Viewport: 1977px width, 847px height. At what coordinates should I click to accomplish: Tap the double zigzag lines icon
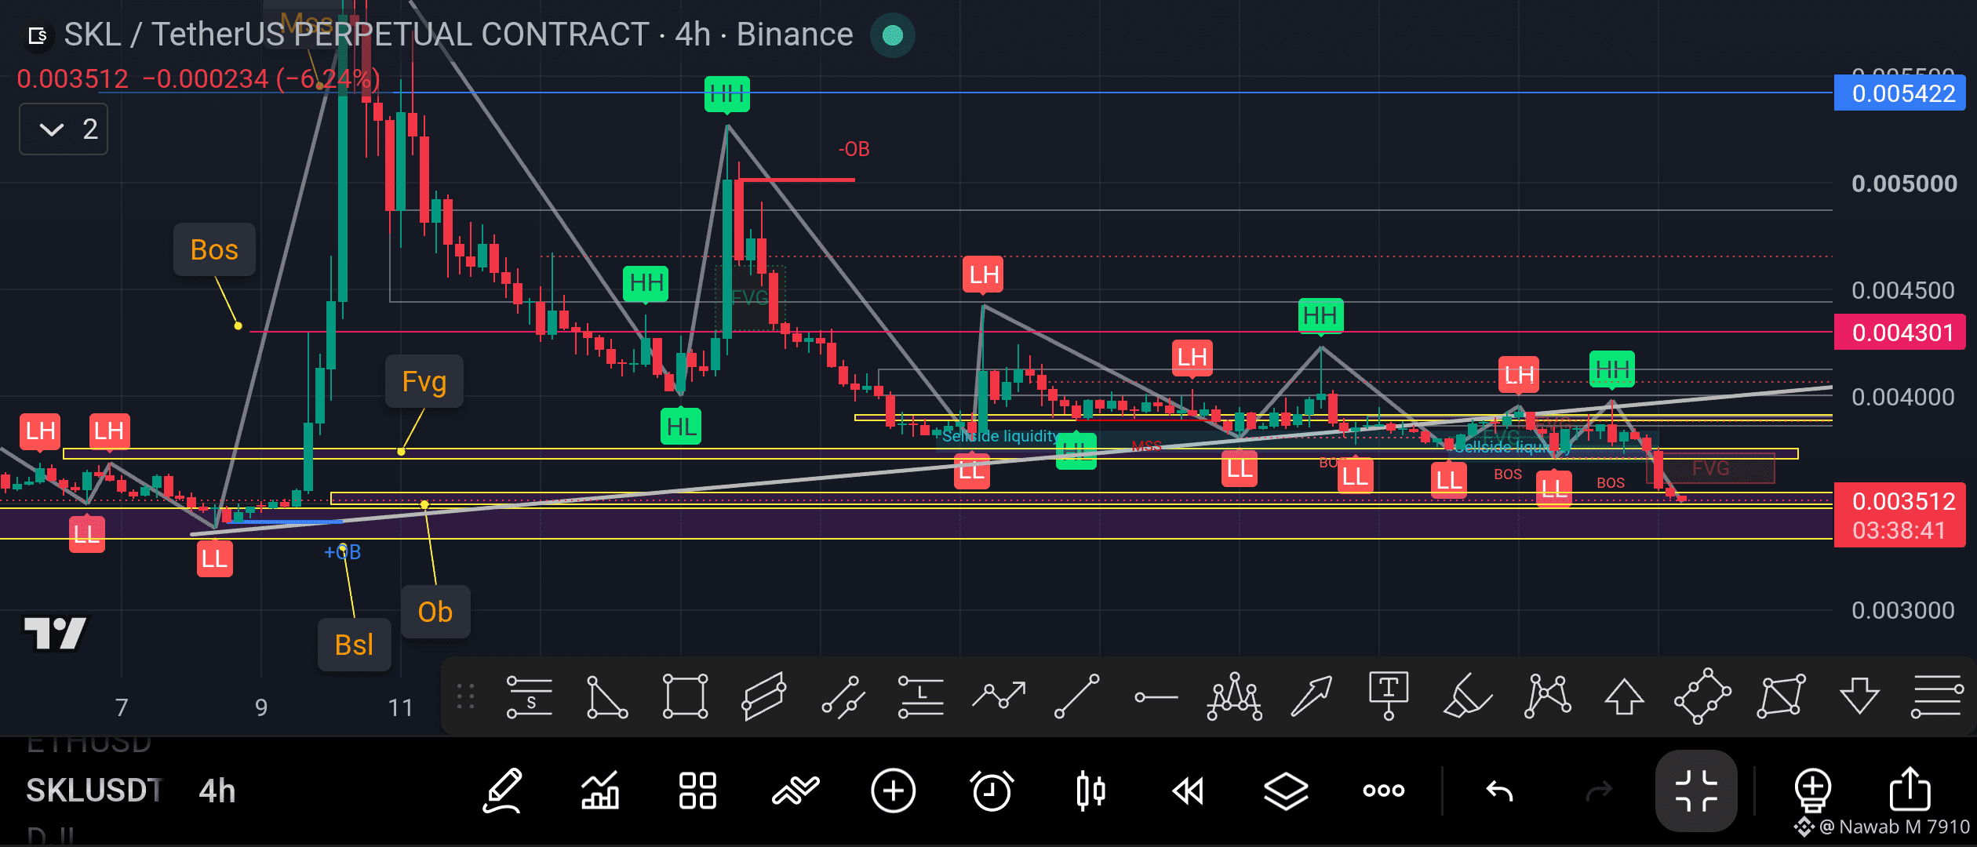tap(796, 791)
